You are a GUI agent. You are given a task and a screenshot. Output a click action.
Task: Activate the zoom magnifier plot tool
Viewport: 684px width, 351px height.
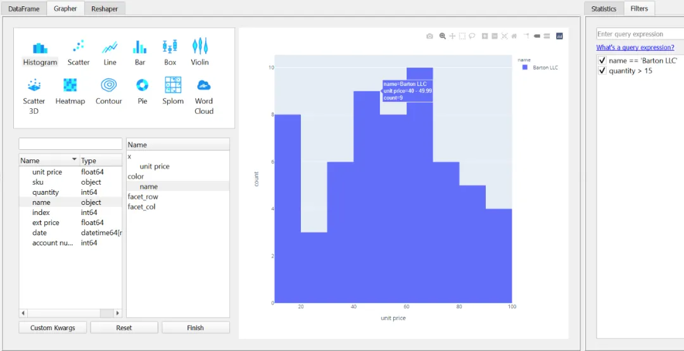(x=442, y=36)
